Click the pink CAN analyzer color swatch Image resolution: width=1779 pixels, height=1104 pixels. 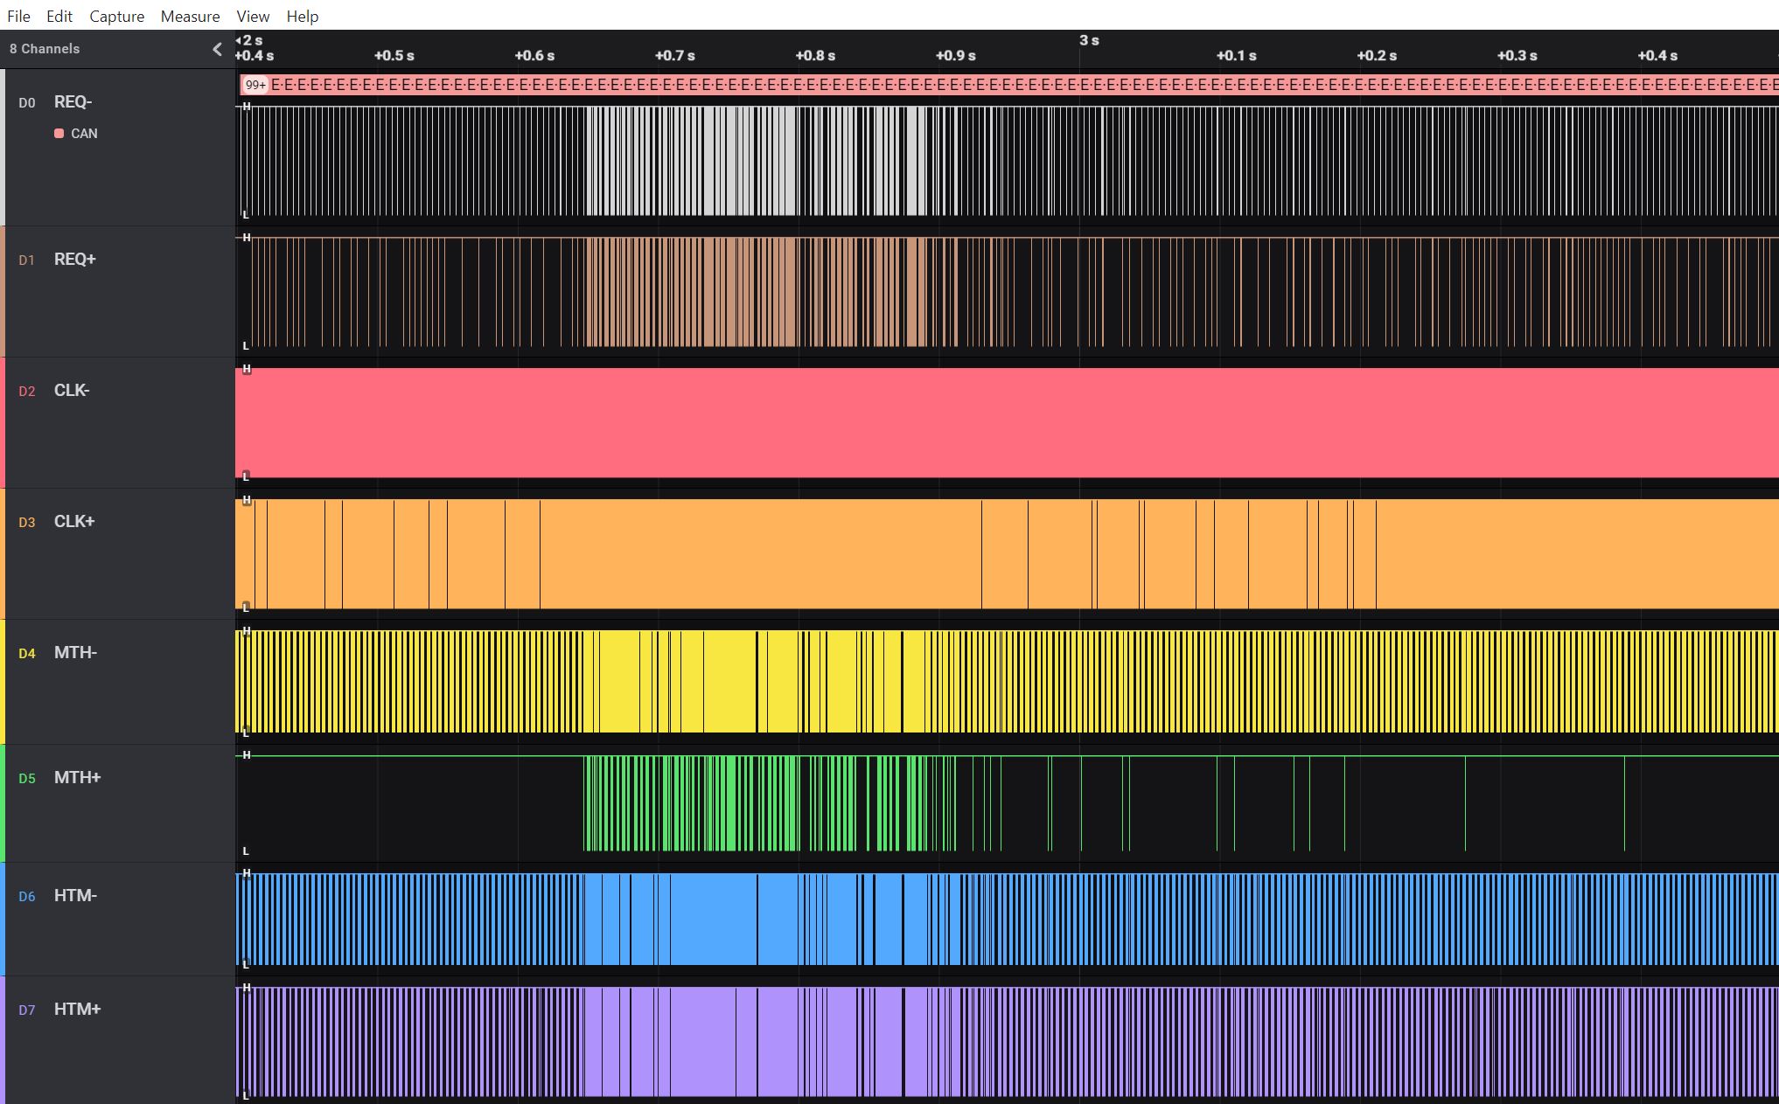click(59, 134)
